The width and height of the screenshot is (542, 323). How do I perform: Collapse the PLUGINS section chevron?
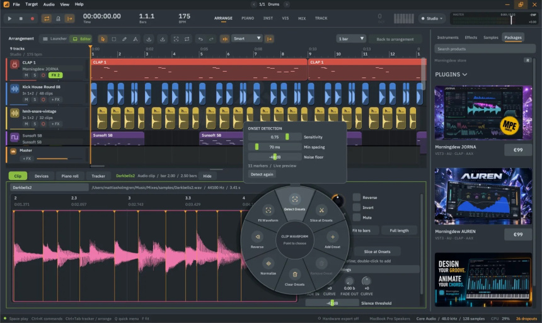click(464, 75)
